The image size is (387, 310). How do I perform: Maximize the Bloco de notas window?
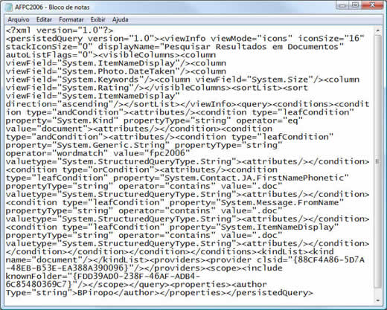pyautogui.click(x=355, y=5)
